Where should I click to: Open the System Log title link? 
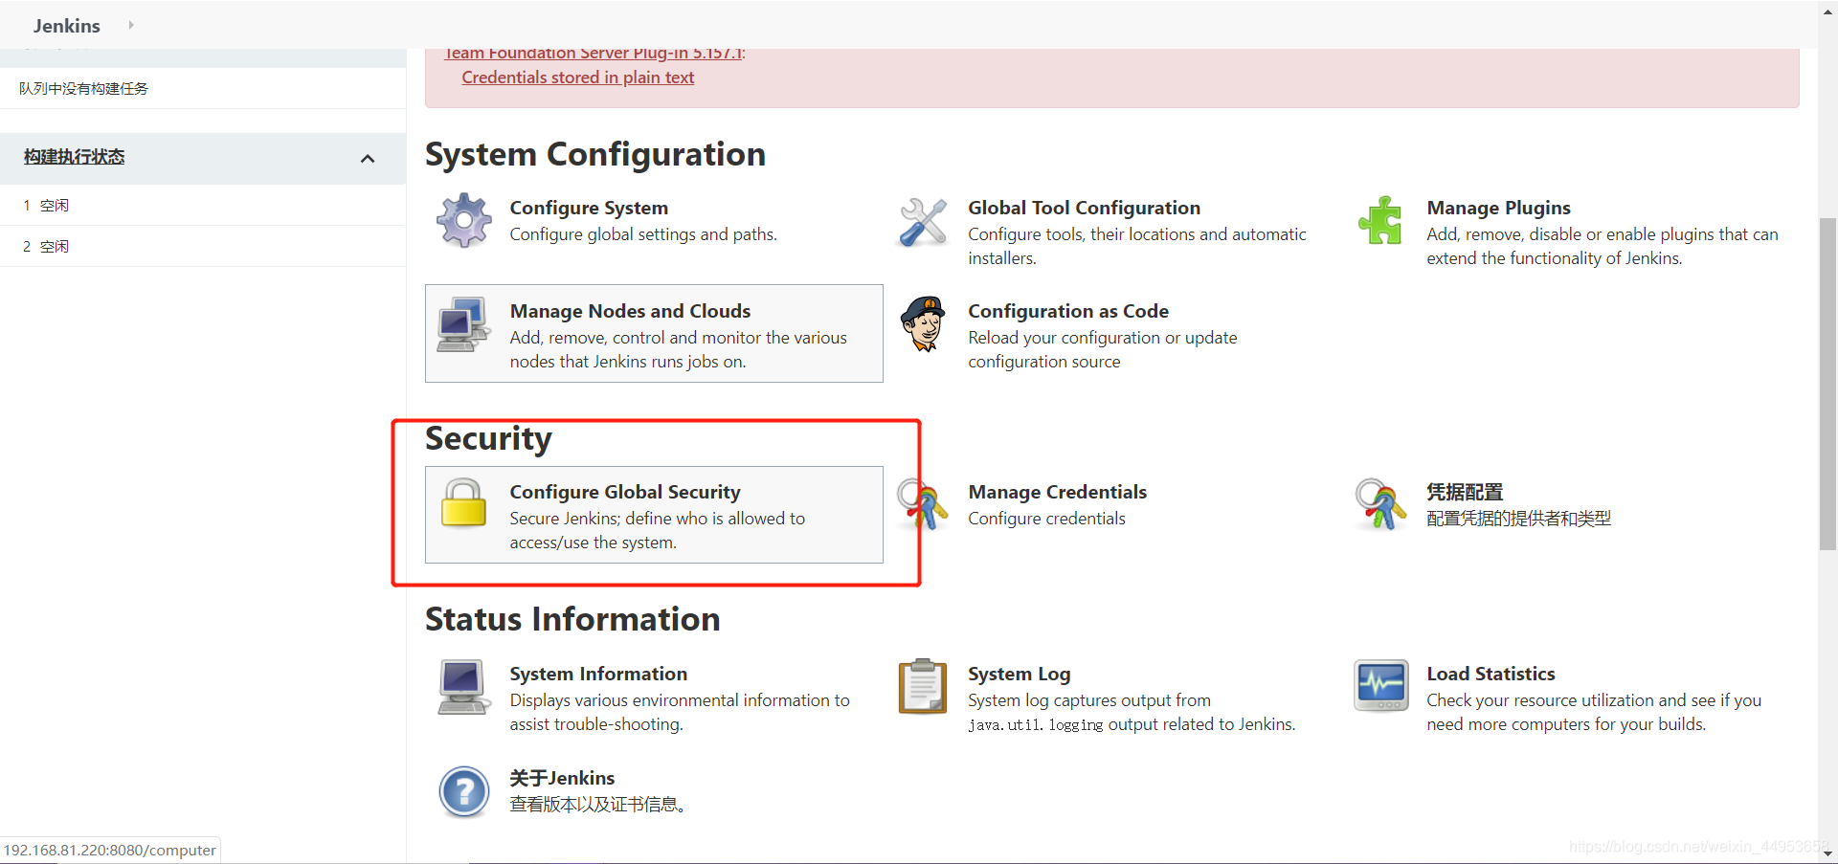click(x=1019, y=674)
